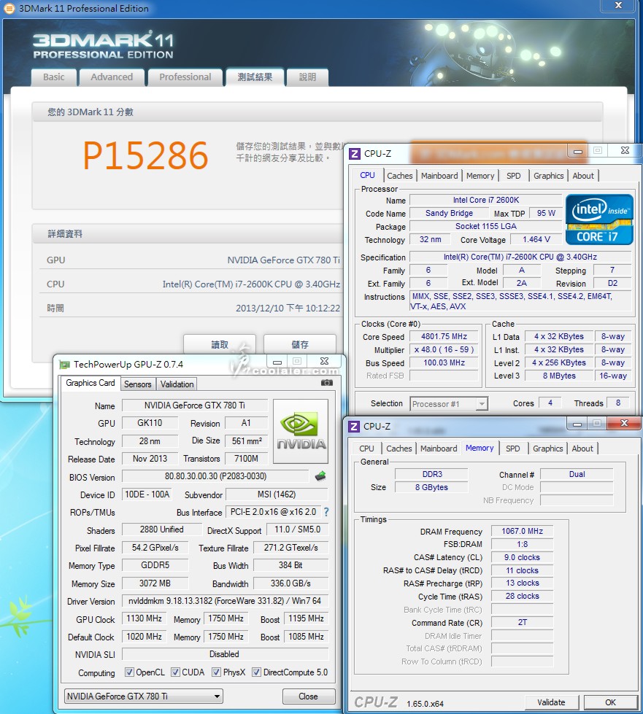This screenshot has width=643, height=714.
Task: Open the GPU selection dropdown in GPU-Z
Action: point(144,696)
